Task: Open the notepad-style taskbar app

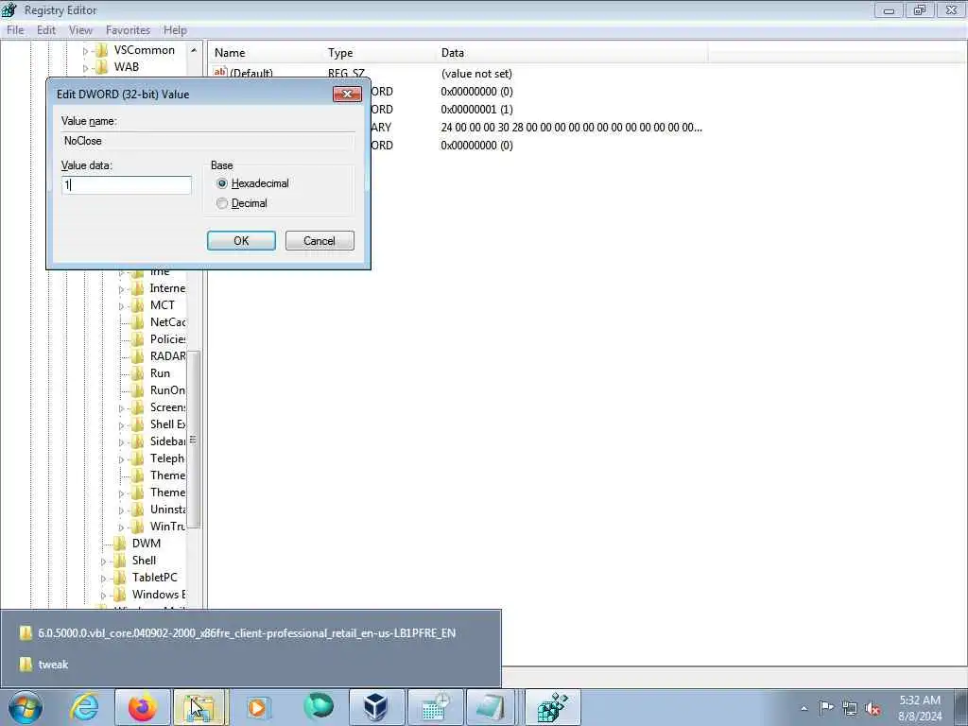Action: (491, 707)
